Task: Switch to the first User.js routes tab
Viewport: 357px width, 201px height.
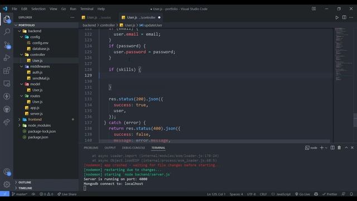Action: click(99, 17)
